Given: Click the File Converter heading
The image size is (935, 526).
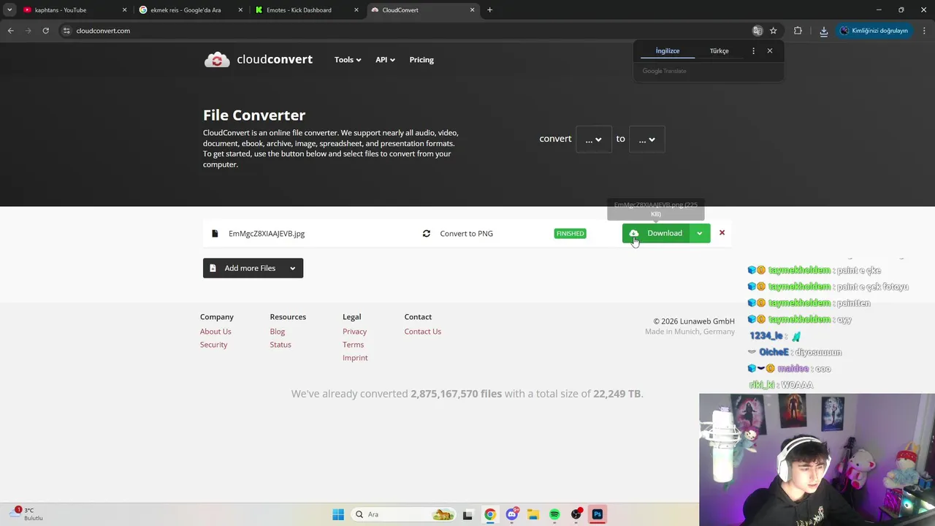Looking at the screenshot, I should coord(254,115).
